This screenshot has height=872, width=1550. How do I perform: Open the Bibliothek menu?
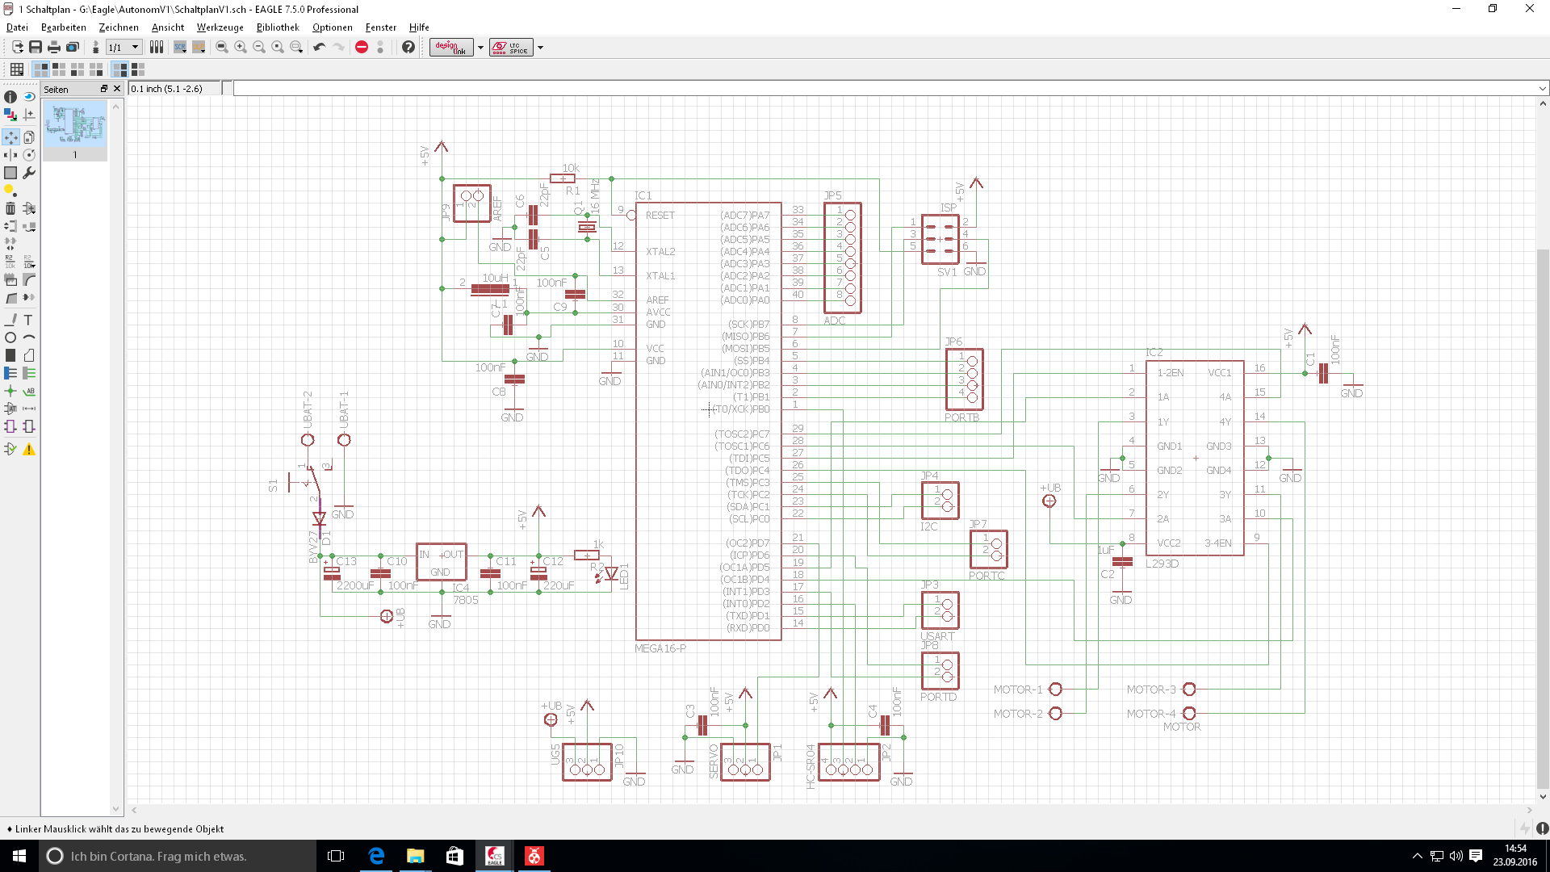coord(278,27)
